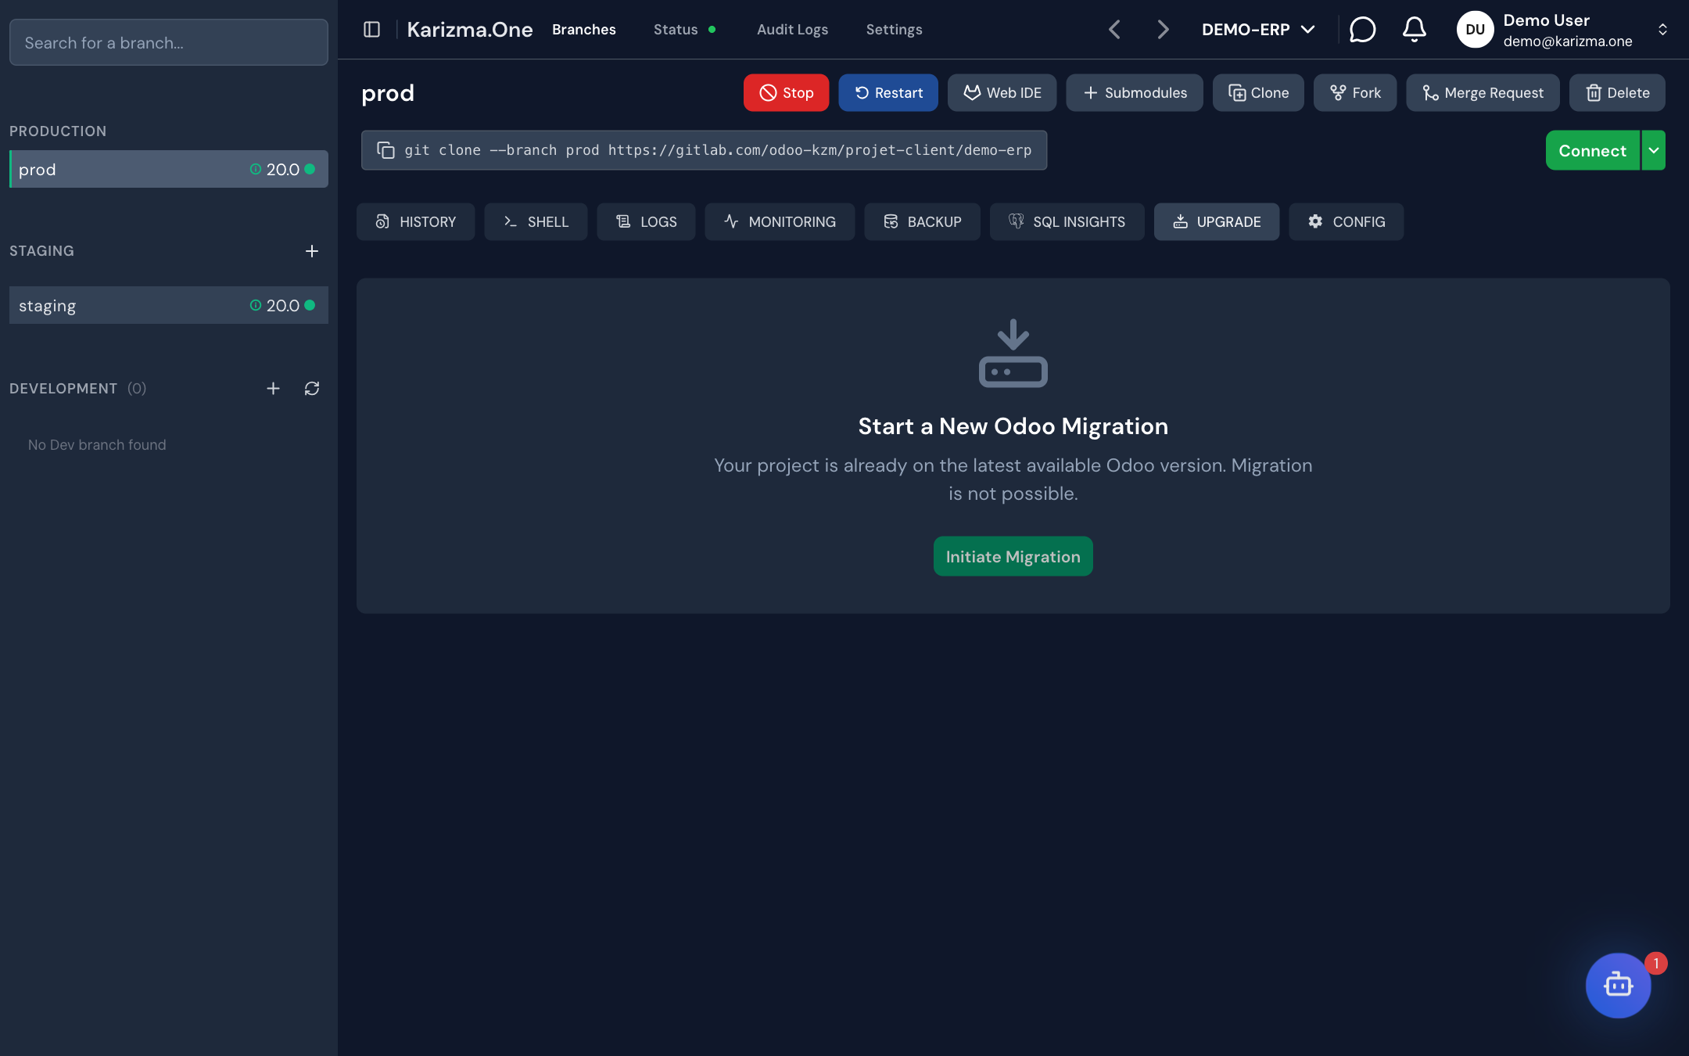1689x1056 pixels.
Task: Open the HISTORY tab
Action: tap(415, 222)
